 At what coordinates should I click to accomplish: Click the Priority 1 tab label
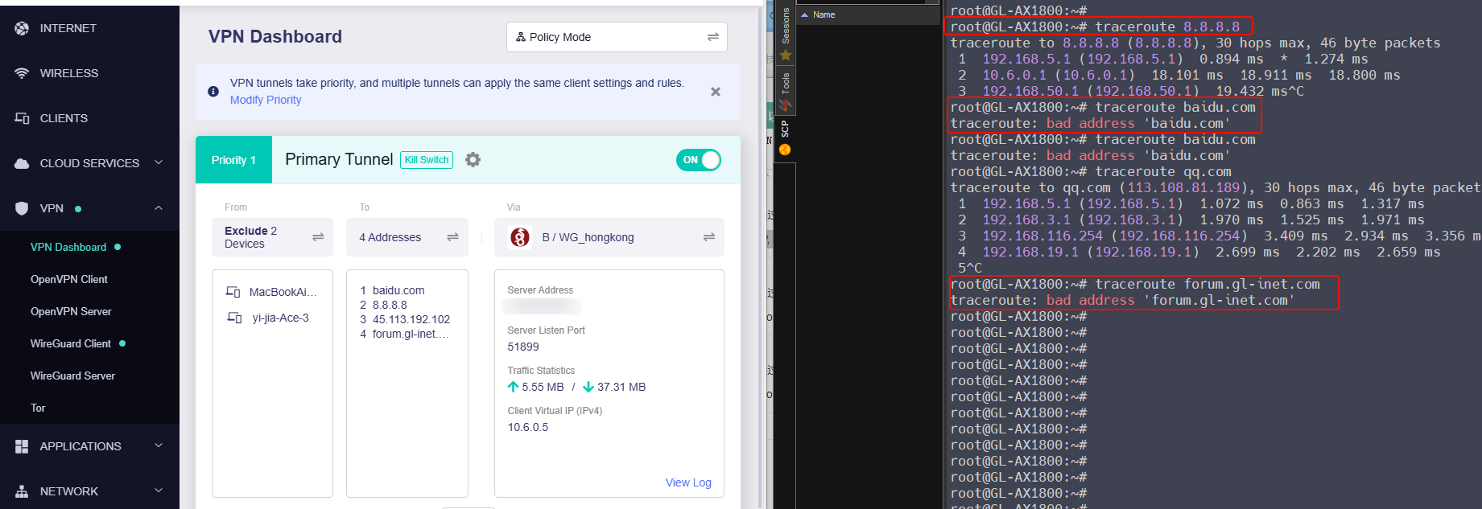pos(233,160)
